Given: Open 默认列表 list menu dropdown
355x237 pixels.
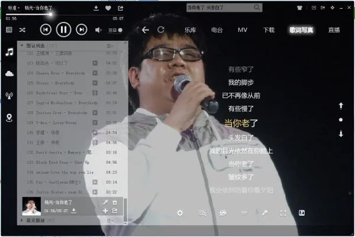Looking at the screenshot, I should [110, 46].
